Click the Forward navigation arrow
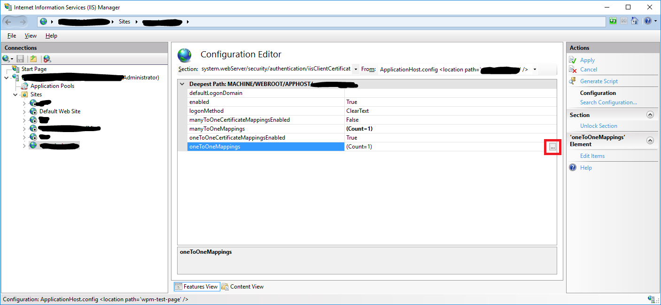 pyautogui.click(x=23, y=22)
